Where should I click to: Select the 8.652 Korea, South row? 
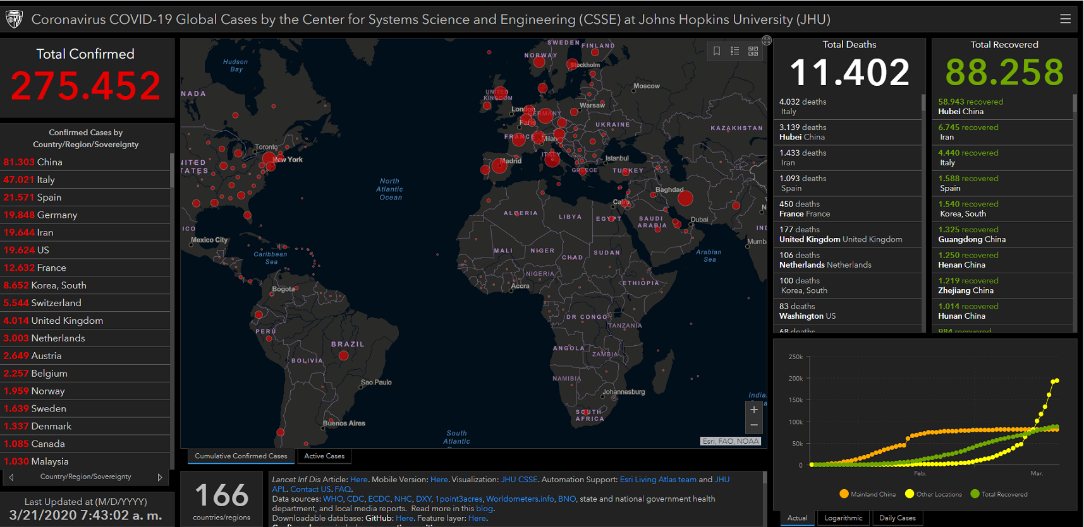click(x=85, y=286)
